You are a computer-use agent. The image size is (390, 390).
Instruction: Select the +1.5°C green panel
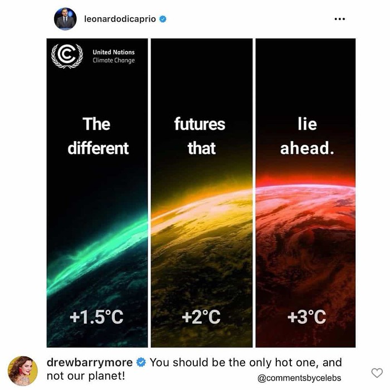pos(97,193)
